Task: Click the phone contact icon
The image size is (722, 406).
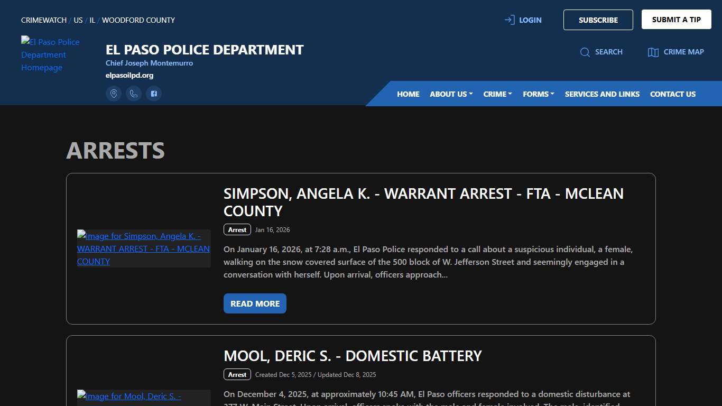Action: click(x=134, y=93)
